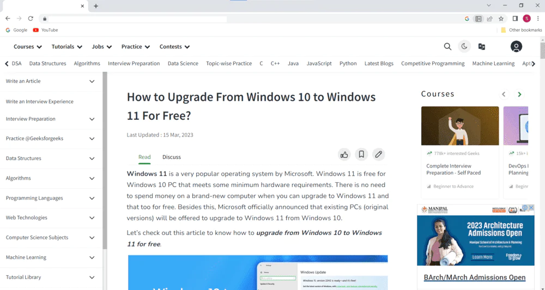Open the Jobs dropdown menu

point(102,46)
